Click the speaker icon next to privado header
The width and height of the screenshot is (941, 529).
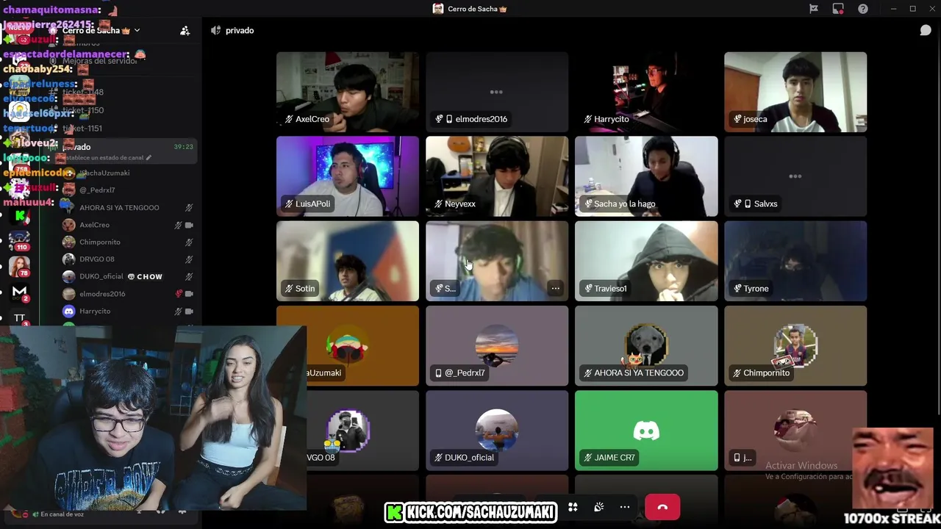click(215, 30)
